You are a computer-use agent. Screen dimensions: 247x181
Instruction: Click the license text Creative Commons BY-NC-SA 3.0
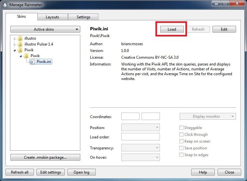coord(150,57)
